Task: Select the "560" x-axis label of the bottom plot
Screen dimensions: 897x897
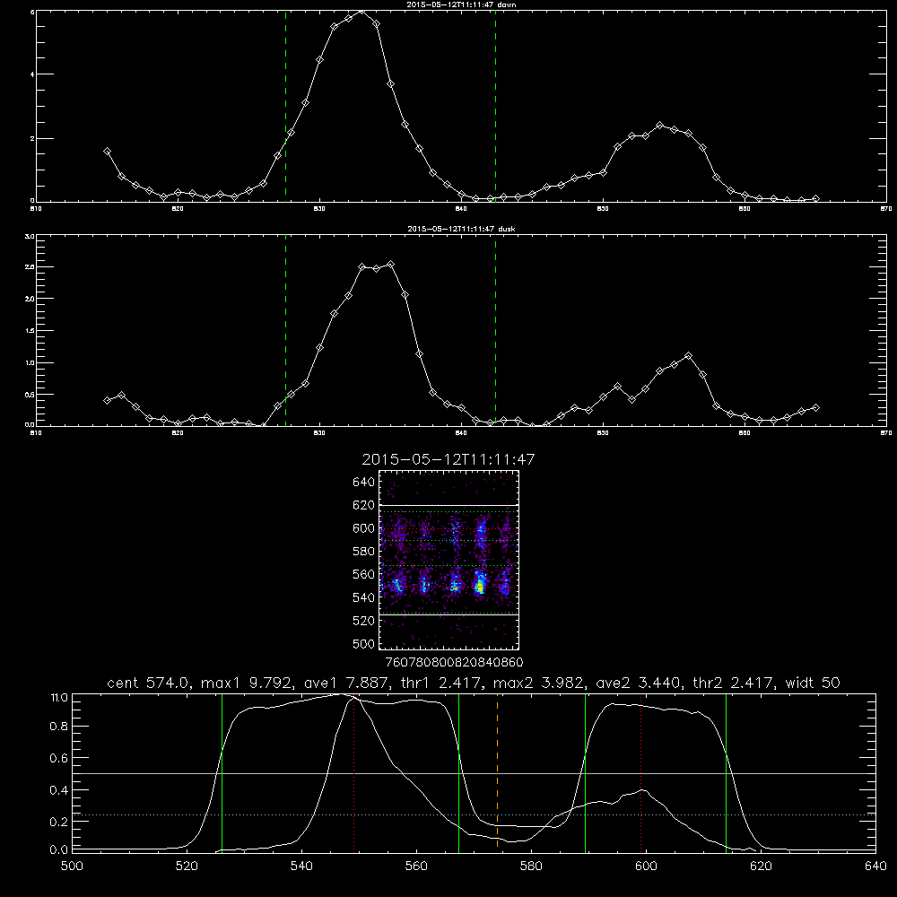Action: 416,867
